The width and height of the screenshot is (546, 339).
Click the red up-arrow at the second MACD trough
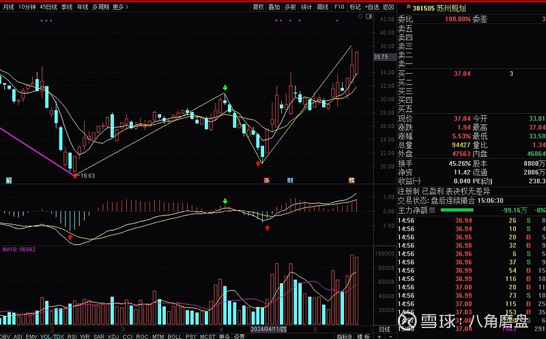click(x=267, y=228)
